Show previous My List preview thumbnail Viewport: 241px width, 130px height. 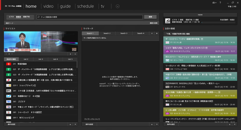(70, 54)
